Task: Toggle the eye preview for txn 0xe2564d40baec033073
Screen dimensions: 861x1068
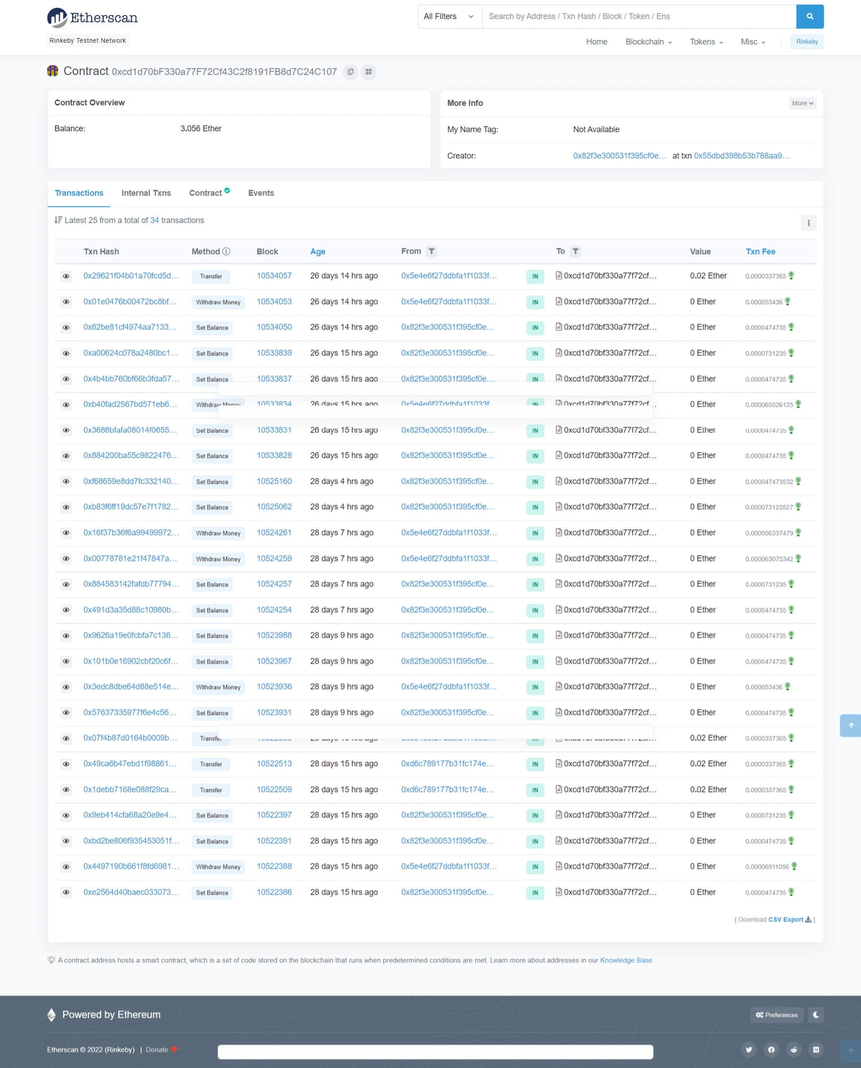Action: [x=66, y=892]
